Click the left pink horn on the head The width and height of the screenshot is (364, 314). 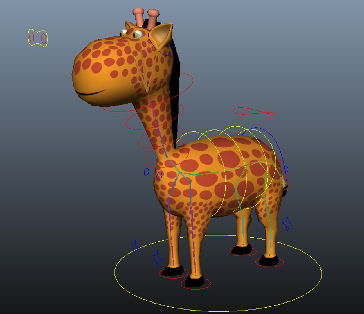[x=139, y=18]
